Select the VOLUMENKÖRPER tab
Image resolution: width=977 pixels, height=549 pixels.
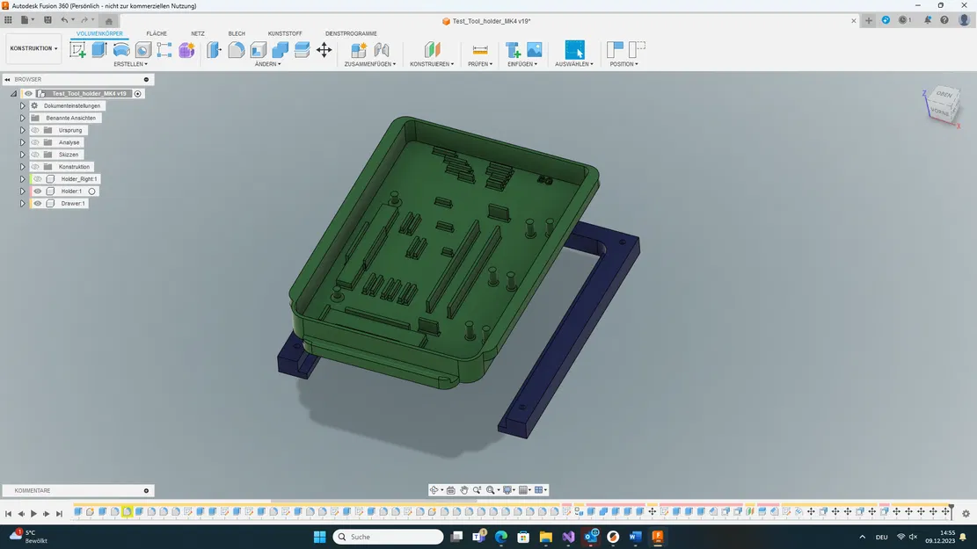coord(99,33)
